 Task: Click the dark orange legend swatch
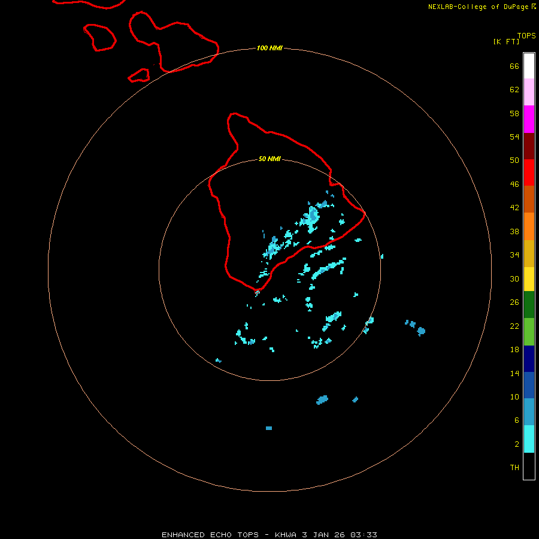[x=529, y=199]
